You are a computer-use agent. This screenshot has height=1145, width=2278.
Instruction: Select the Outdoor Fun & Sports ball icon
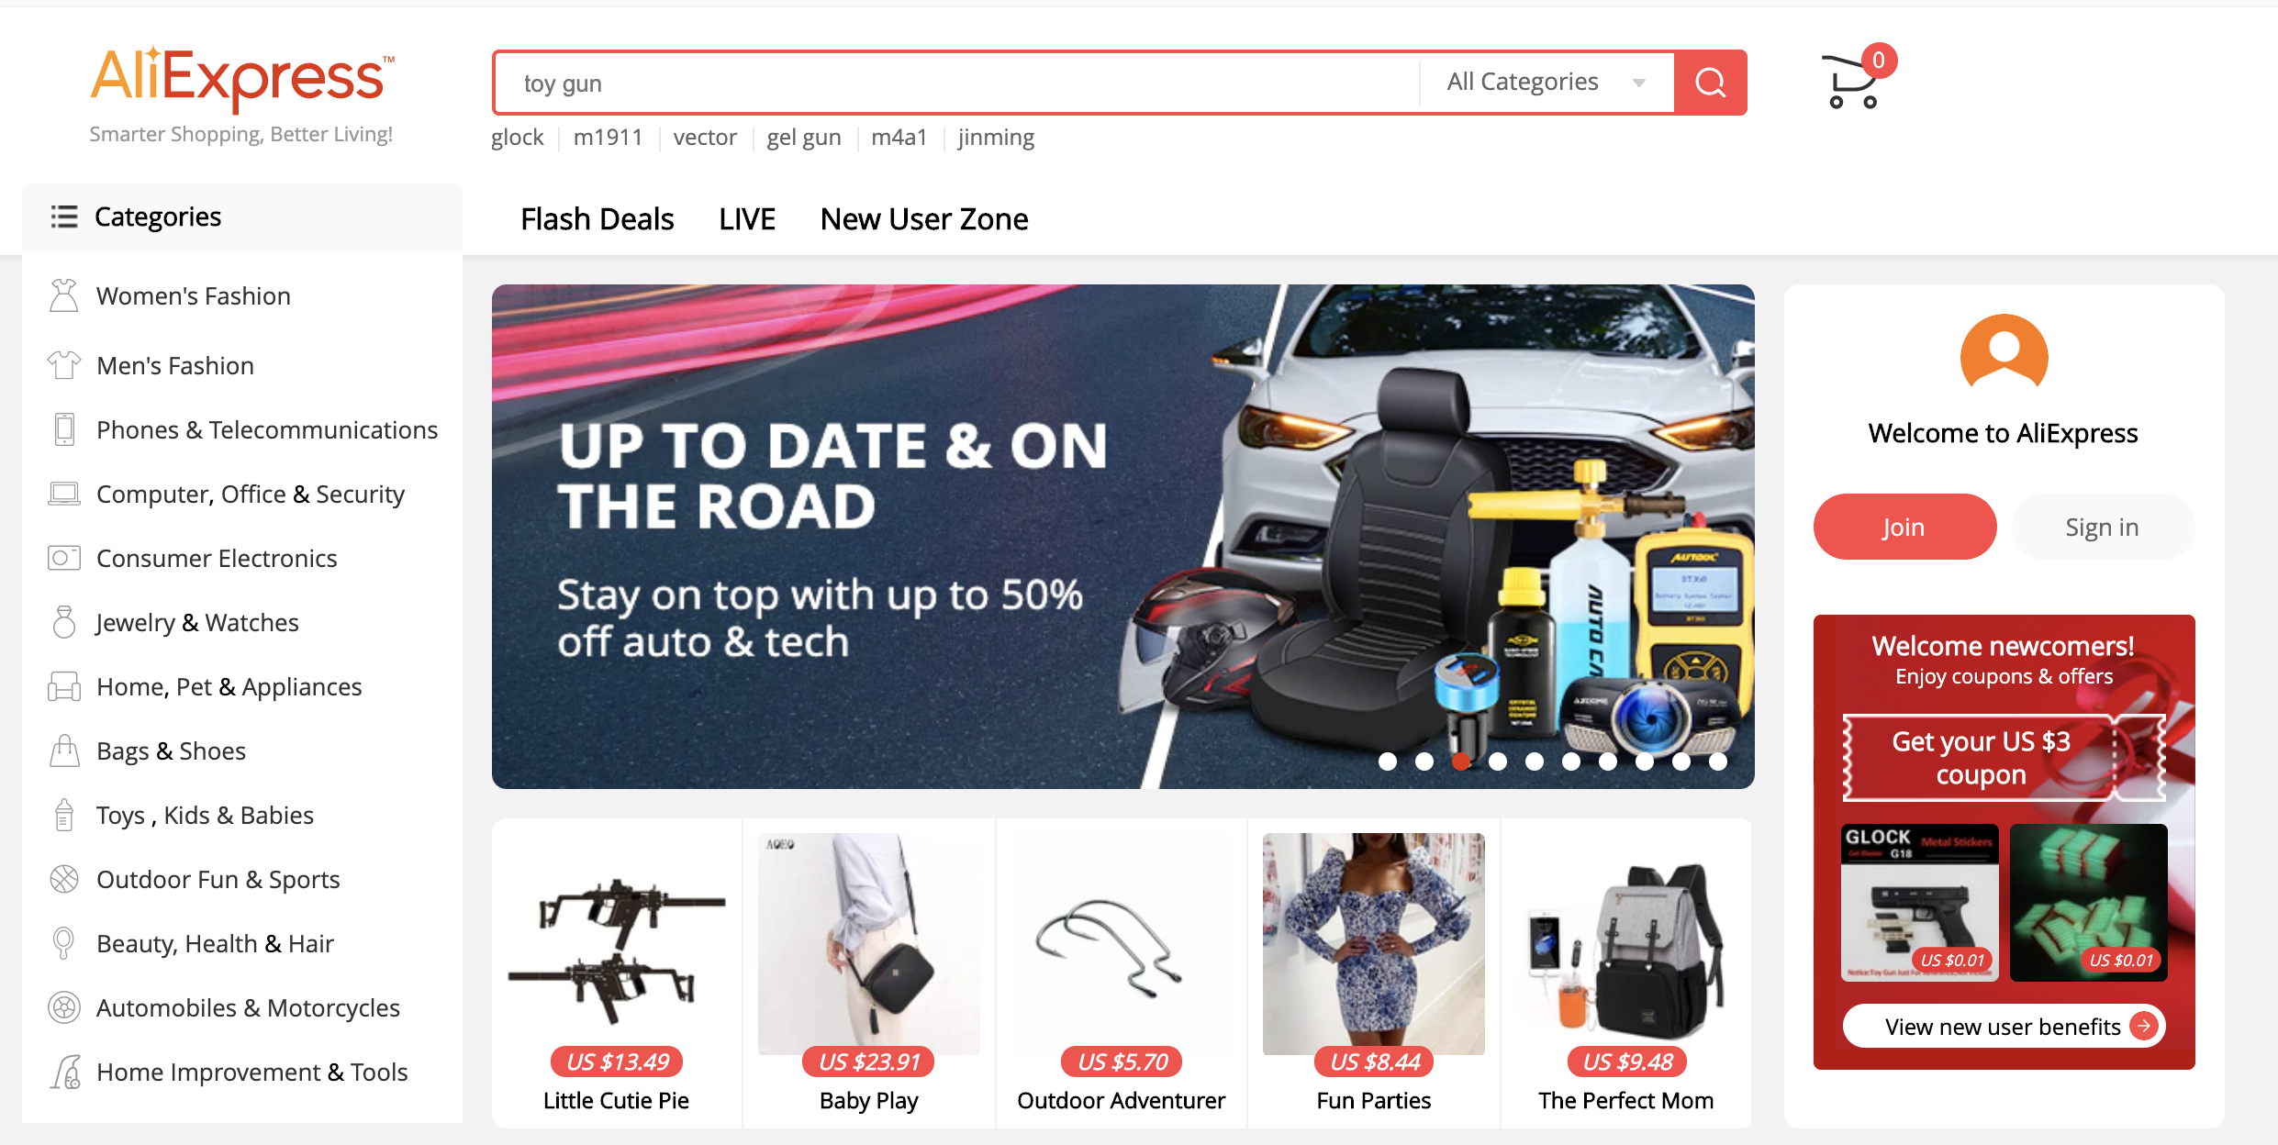(63, 879)
